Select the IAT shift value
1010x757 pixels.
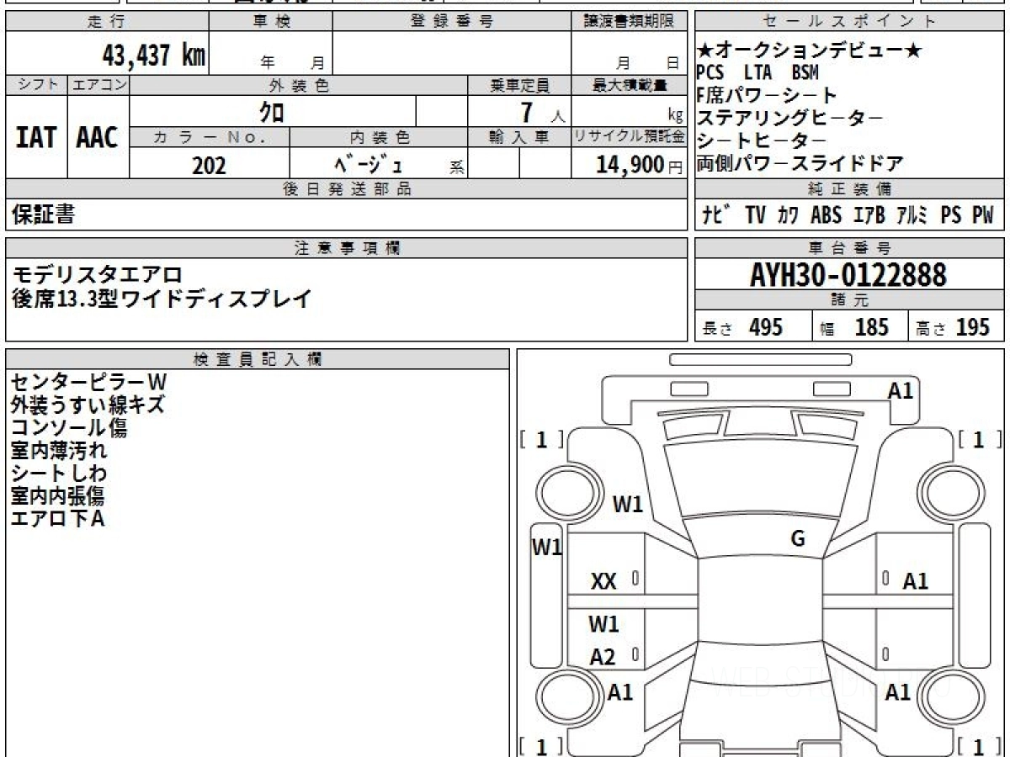pos(36,137)
